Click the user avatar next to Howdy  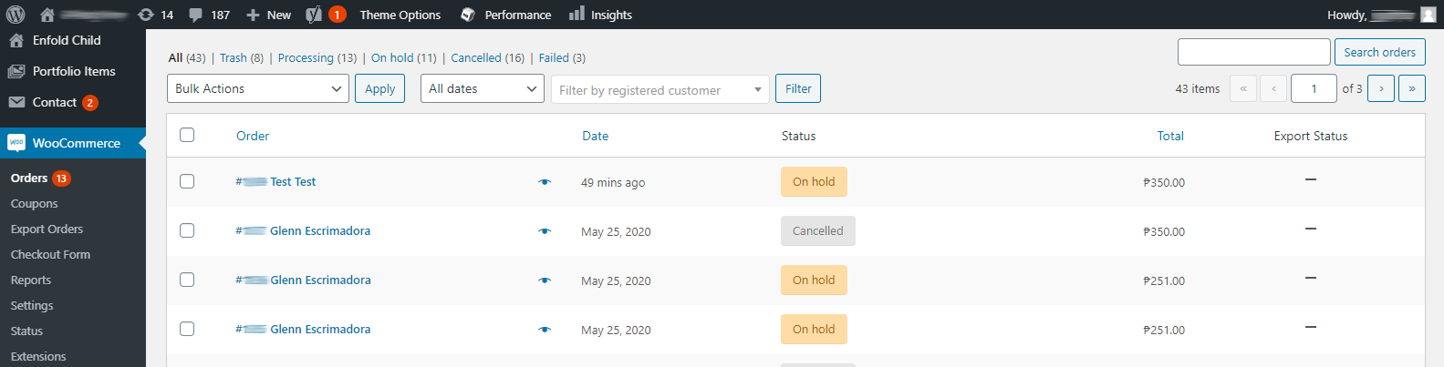(x=1428, y=15)
